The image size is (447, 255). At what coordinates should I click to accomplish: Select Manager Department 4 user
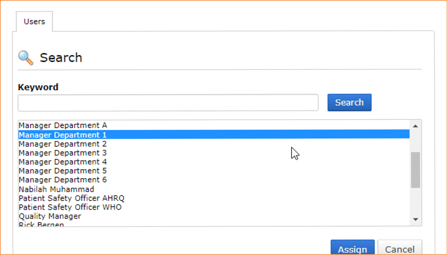[214, 162]
